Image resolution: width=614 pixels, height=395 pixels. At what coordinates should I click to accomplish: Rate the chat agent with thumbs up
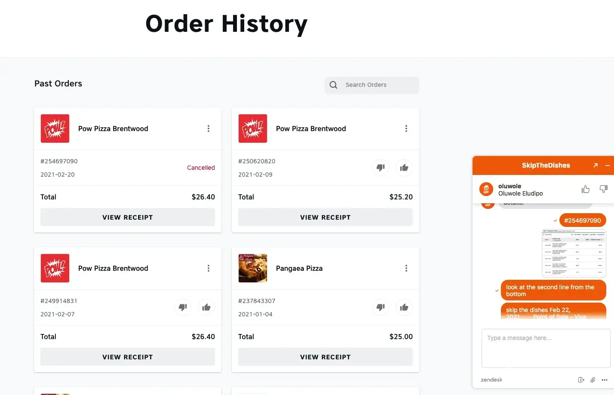pos(586,189)
